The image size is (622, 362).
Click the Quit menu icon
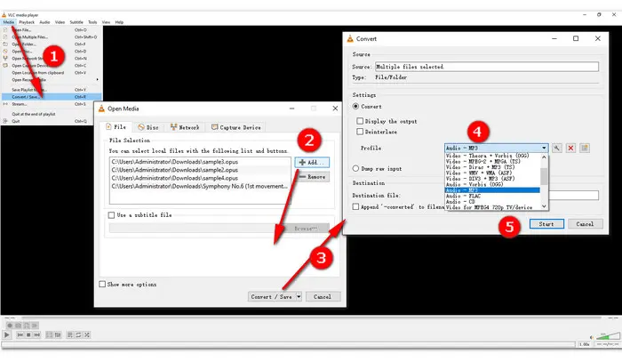pos(5,121)
